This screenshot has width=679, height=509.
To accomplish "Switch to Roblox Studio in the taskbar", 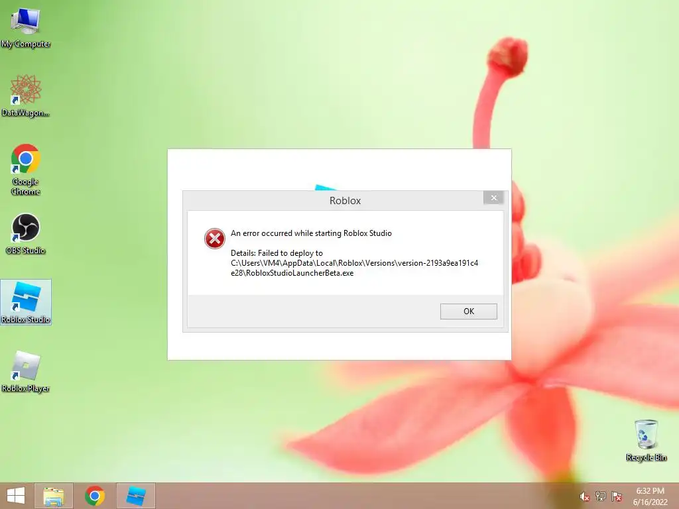I will point(135,496).
